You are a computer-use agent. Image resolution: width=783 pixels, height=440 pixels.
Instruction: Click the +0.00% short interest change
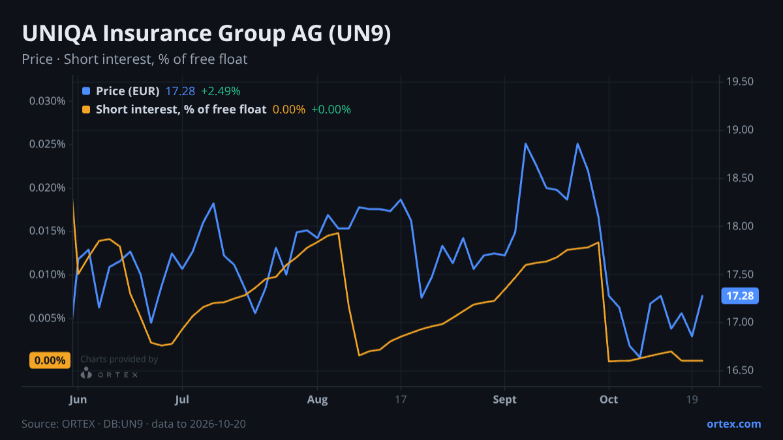(x=331, y=110)
